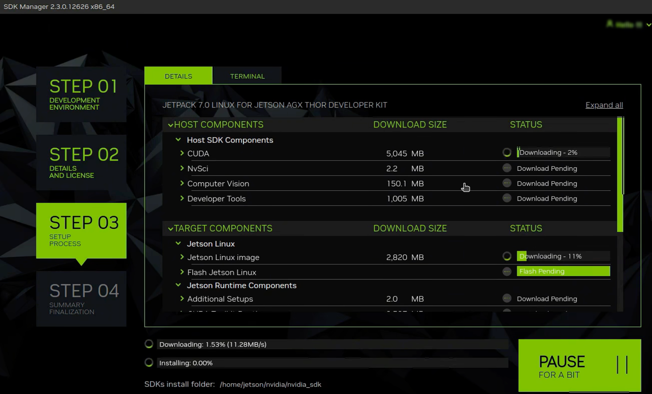The height and width of the screenshot is (394, 652).
Task: Expand the Developer Tools row
Action: (182, 198)
